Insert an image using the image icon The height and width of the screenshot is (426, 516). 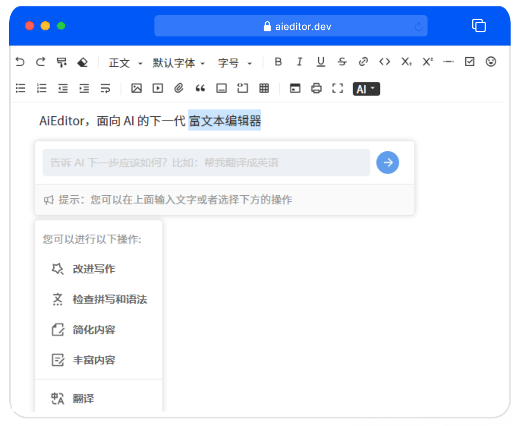136,88
